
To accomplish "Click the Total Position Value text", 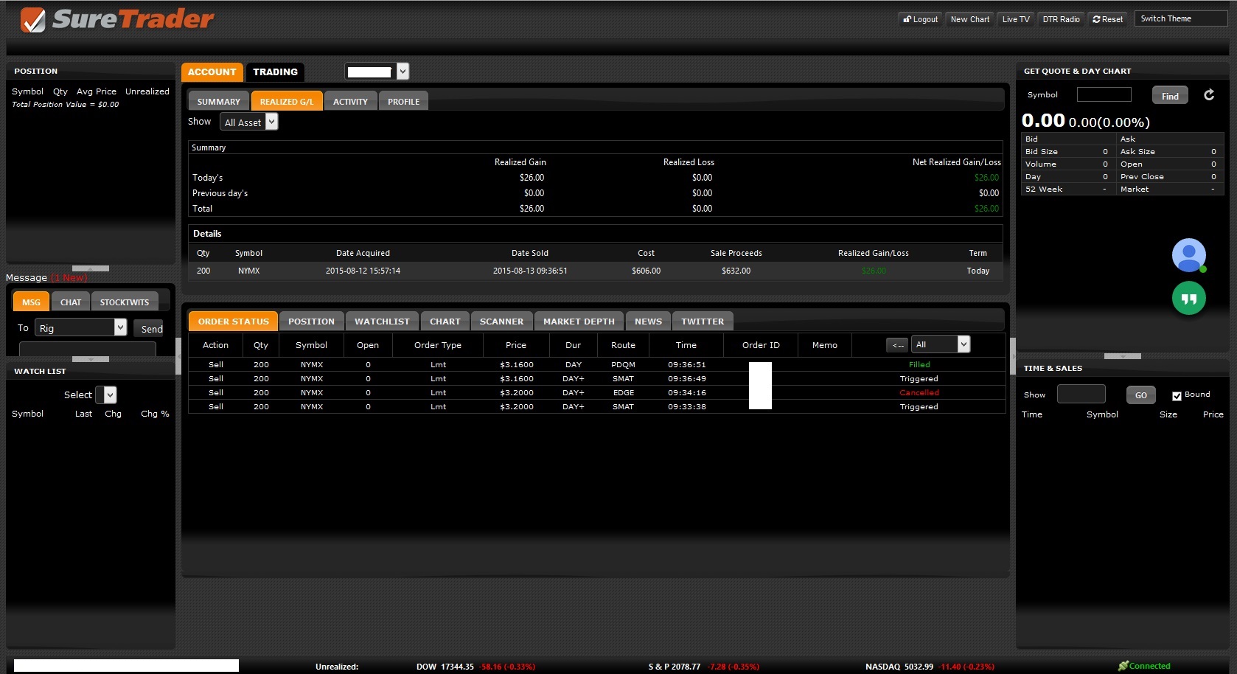I will click(x=65, y=104).
